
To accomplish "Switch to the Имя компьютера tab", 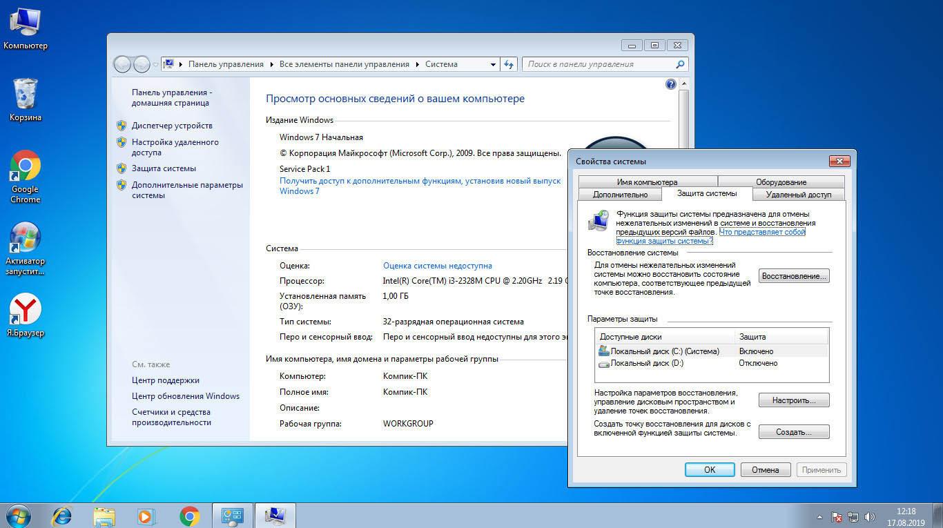I will tap(647, 182).
